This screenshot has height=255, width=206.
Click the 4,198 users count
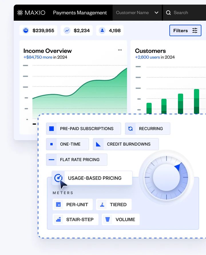[115, 30]
